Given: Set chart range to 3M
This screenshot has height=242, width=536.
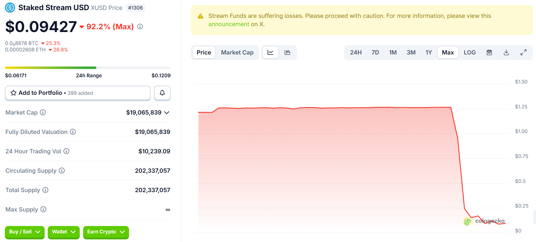Looking at the screenshot, I should (411, 52).
